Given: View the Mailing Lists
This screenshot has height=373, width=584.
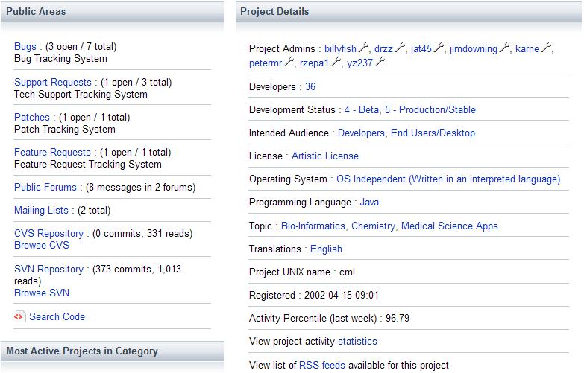Looking at the screenshot, I should [x=40, y=211].
